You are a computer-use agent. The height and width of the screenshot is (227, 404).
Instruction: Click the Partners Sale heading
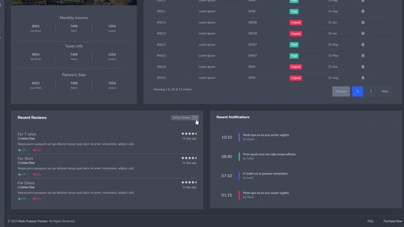74,75
